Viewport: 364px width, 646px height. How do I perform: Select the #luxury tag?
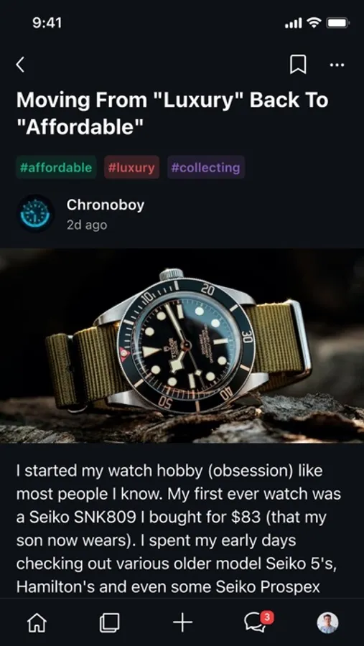(131, 167)
